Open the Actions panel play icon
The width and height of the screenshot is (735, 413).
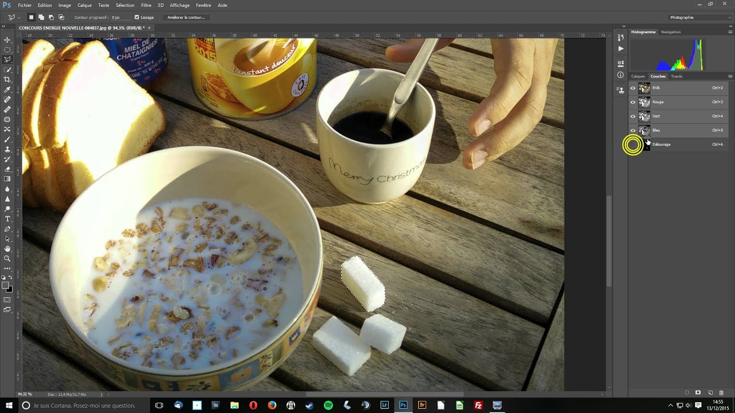click(620, 49)
